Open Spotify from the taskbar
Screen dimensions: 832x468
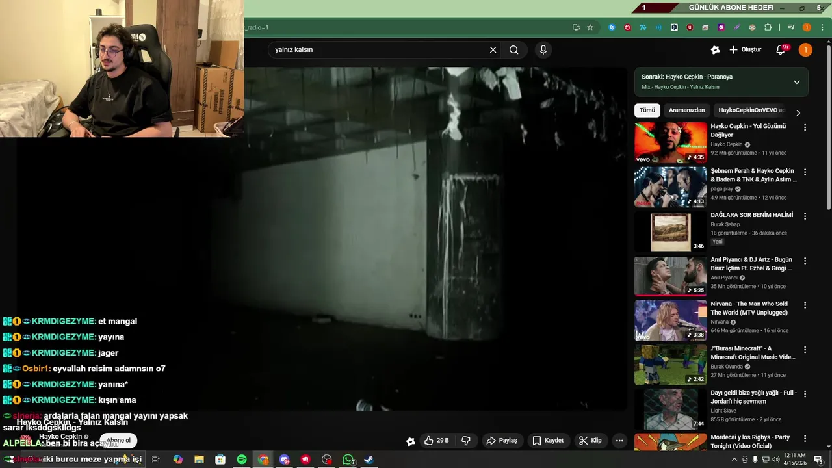(242, 460)
